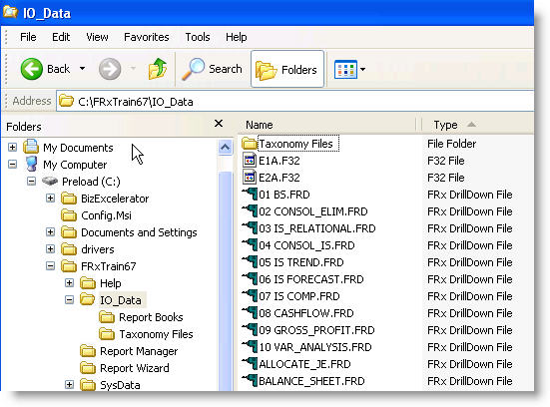Viewport: 550px width, 407px height.
Task: Click the Taxonomy Files folder icon in file list
Action: [250, 144]
